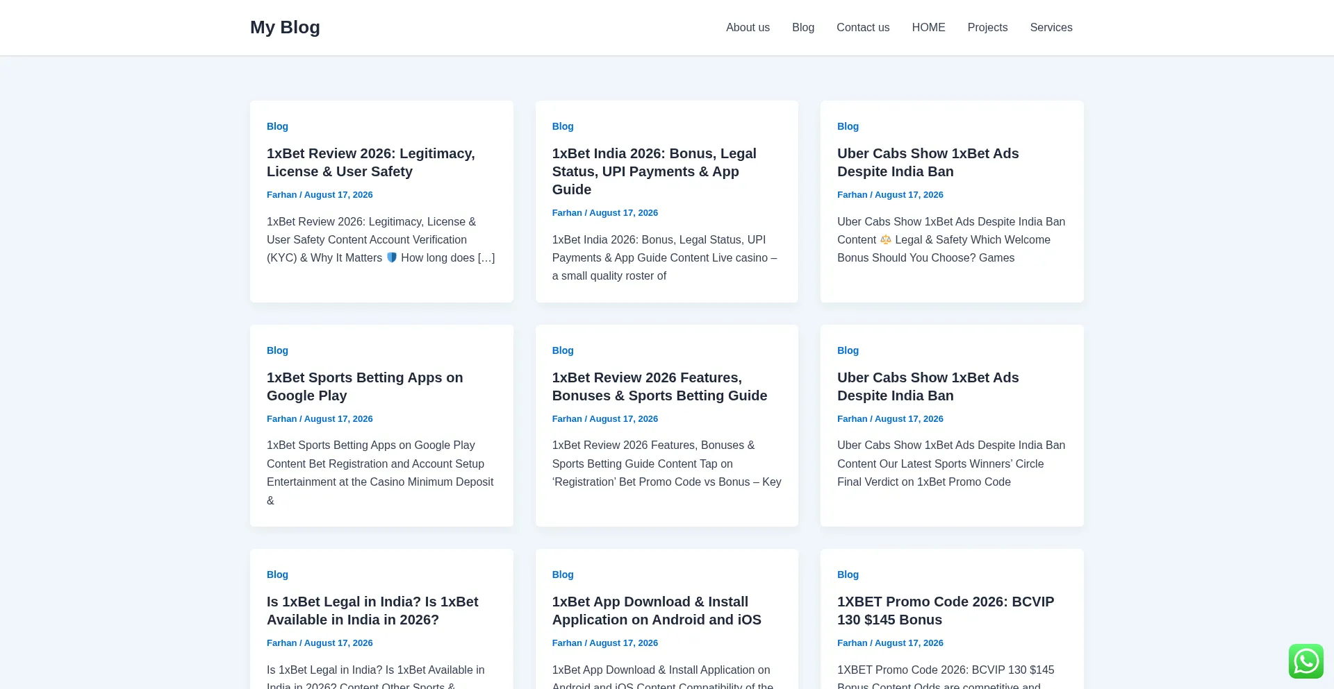Open "1XBET Promo Code 2026: BCVIP 130" post
The image size is (1334, 689).
coord(946,611)
